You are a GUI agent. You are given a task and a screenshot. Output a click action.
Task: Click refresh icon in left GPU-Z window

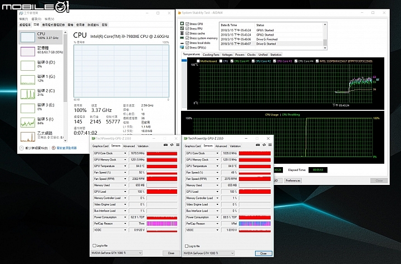(x=172, y=145)
